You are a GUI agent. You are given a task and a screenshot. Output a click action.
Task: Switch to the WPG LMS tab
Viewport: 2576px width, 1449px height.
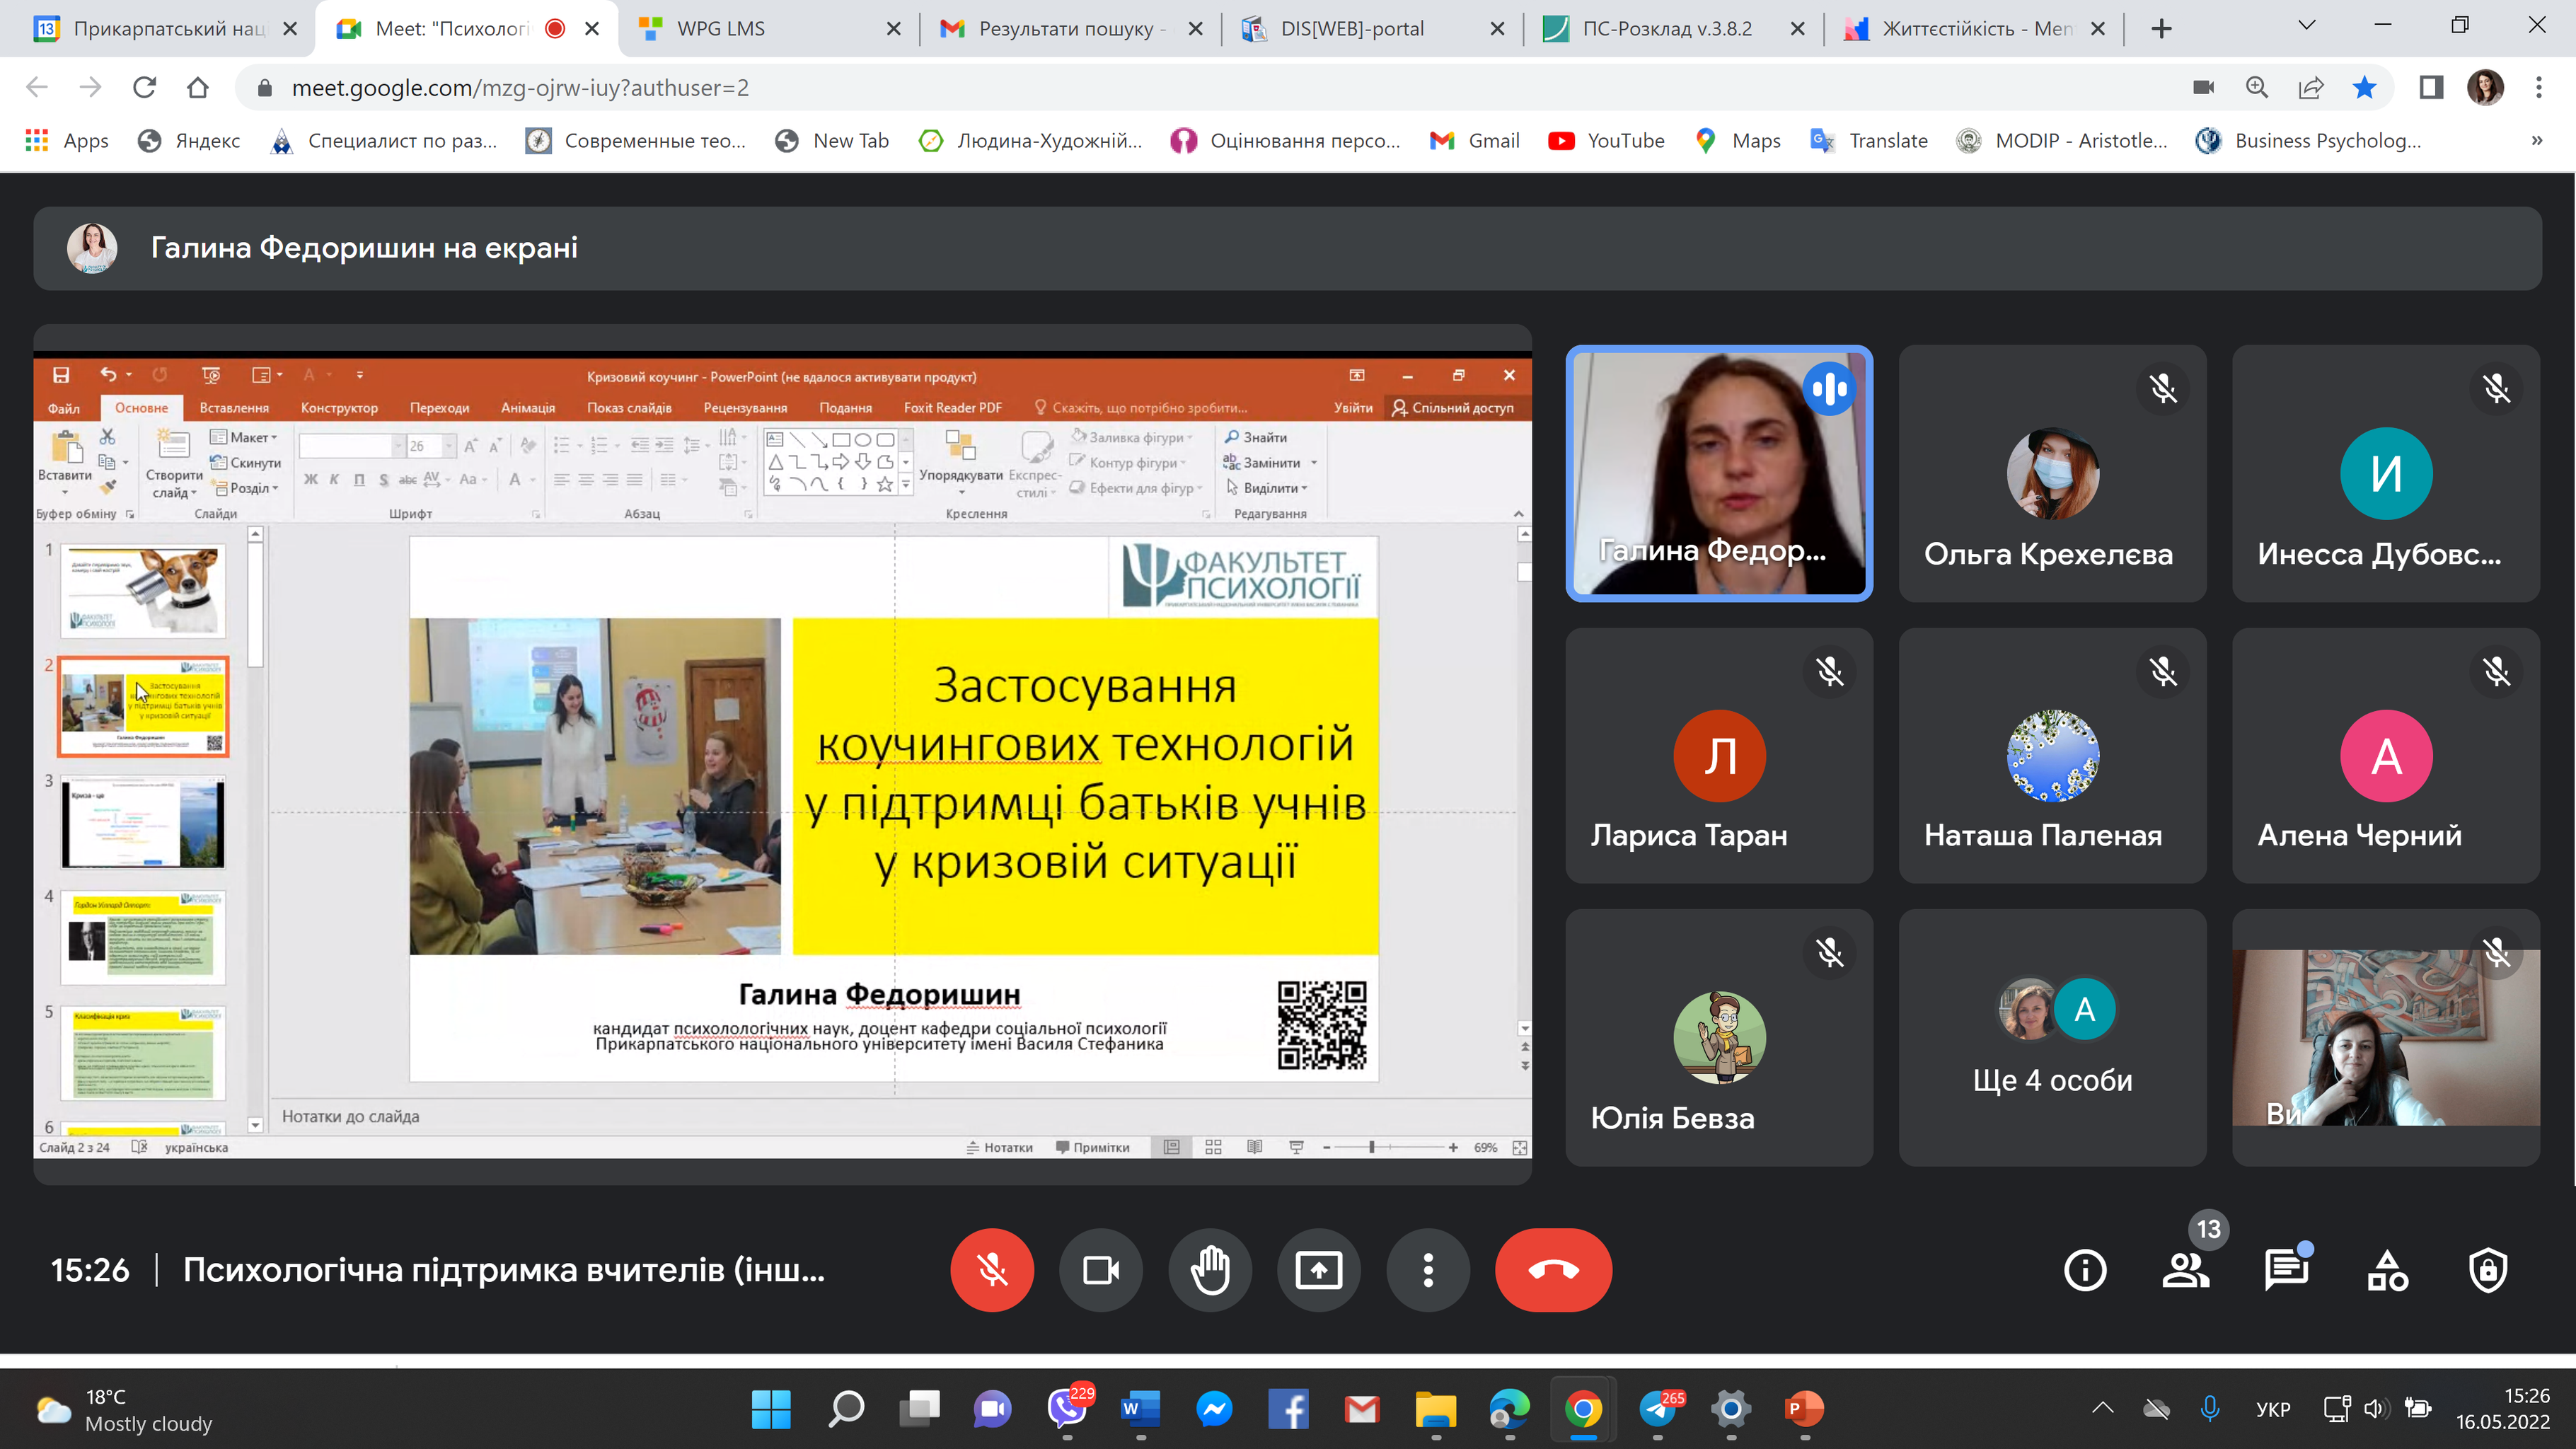pyautogui.click(x=720, y=29)
